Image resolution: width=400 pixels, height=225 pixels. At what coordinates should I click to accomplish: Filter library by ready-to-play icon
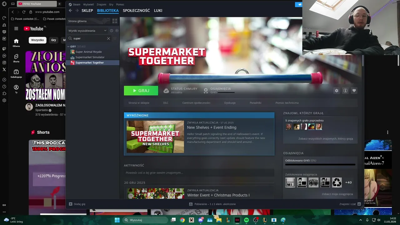point(117,31)
